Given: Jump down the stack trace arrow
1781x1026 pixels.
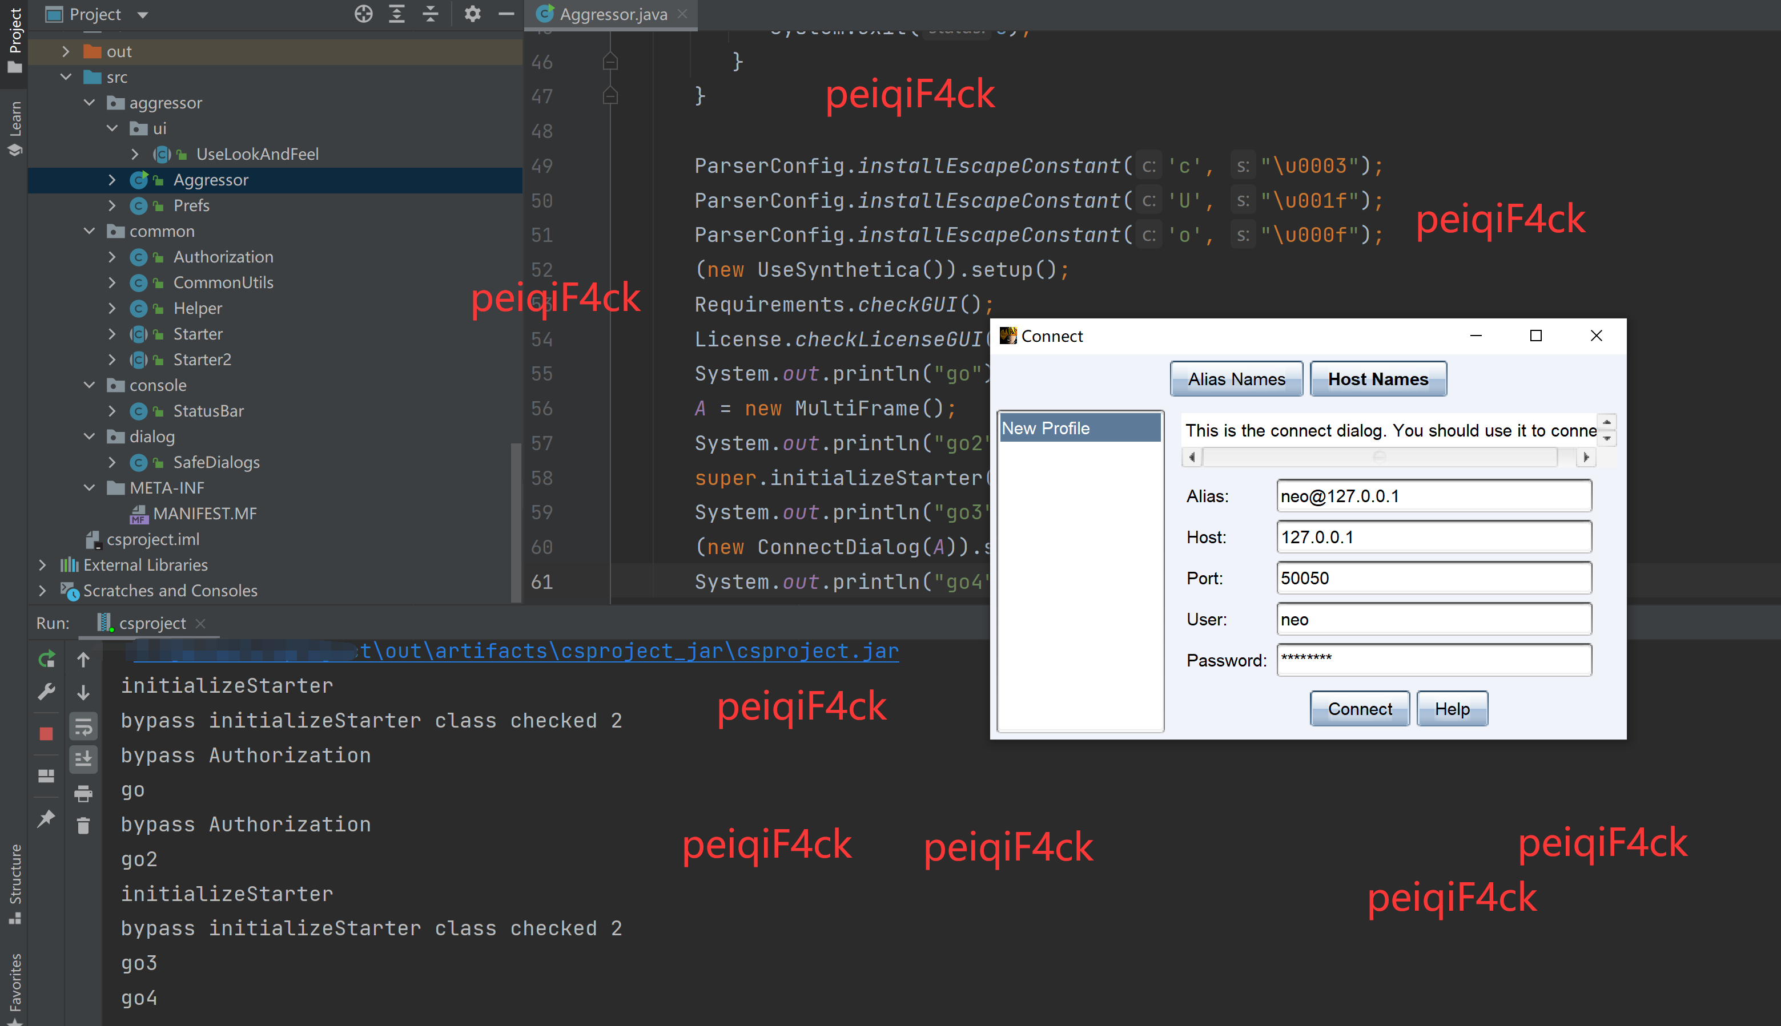Looking at the screenshot, I should click(x=83, y=693).
